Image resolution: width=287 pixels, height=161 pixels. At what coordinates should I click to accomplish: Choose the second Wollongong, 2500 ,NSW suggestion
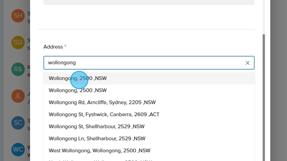[77, 90]
